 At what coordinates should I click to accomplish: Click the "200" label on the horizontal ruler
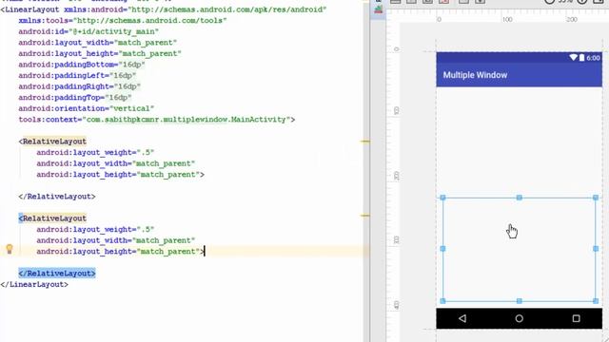[x=571, y=19]
